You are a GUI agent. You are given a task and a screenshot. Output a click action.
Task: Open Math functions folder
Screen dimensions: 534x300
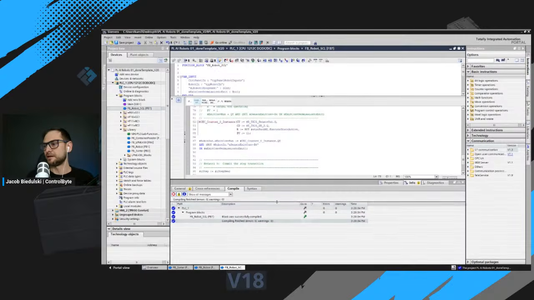coord(483,98)
